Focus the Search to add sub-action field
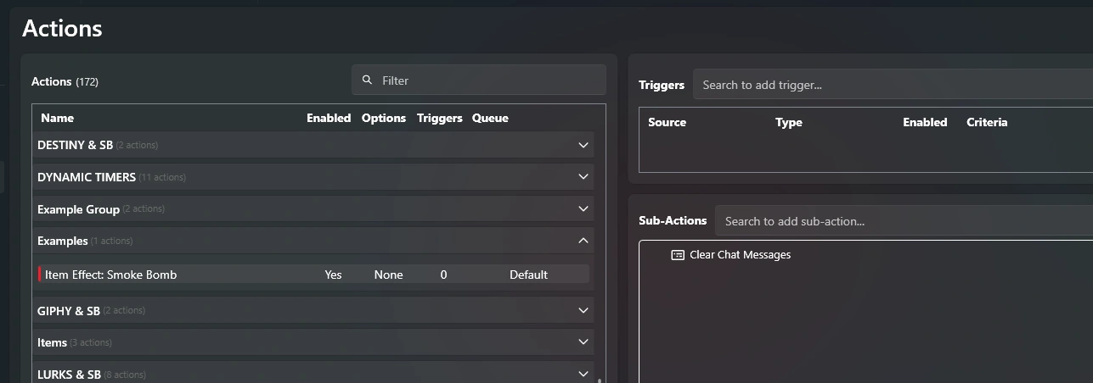1093x383 pixels. click(x=904, y=221)
